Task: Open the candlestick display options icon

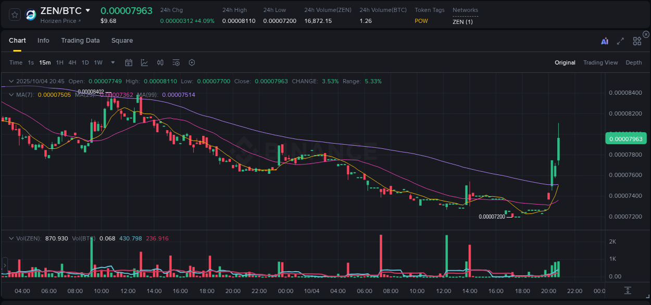Action: tap(160, 62)
